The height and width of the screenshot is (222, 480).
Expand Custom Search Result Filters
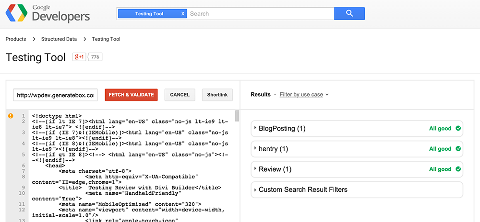(x=357, y=189)
